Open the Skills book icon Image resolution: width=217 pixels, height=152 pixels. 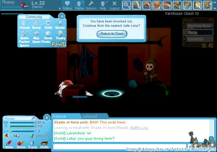[x=44, y=144]
